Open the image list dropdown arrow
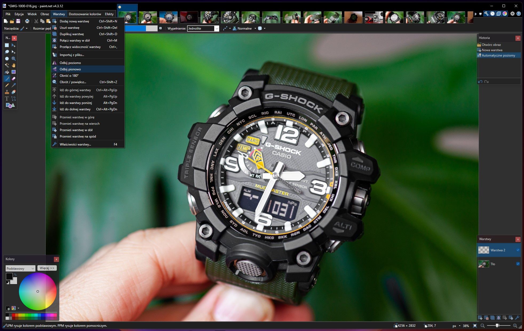This screenshot has height=331, width=524. point(481,14)
